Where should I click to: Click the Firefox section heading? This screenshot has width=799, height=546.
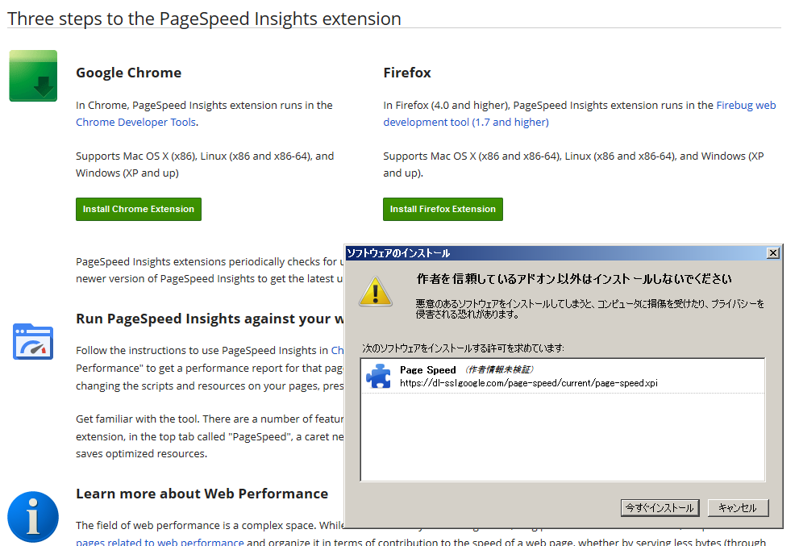[407, 73]
